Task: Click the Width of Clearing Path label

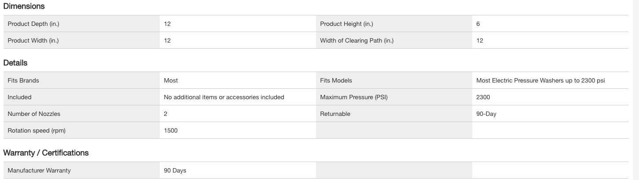Action: click(x=356, y=40)
